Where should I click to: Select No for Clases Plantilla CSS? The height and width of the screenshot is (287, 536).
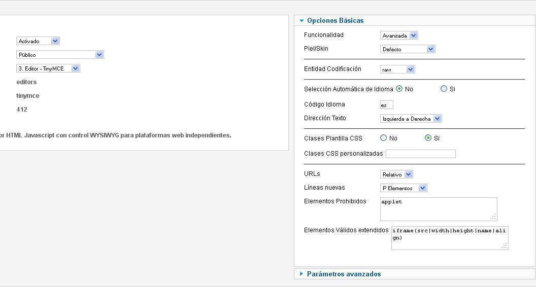[x=384, y=138]
